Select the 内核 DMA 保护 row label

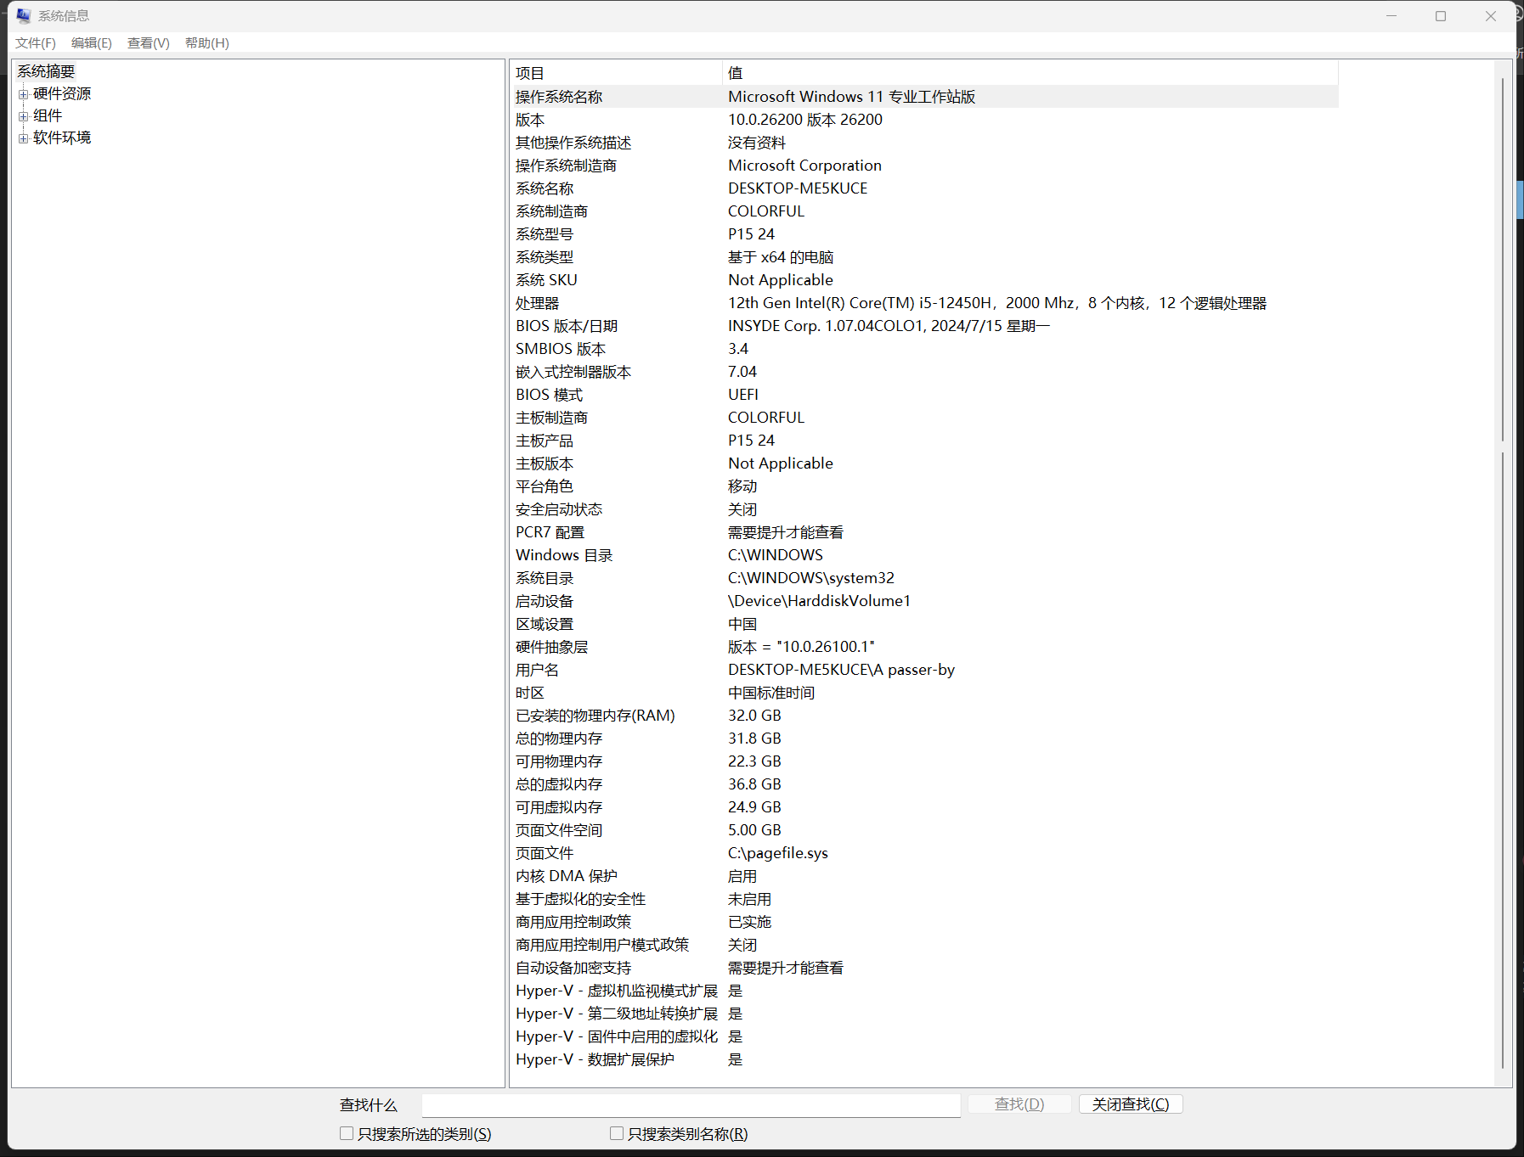point(567,876)
